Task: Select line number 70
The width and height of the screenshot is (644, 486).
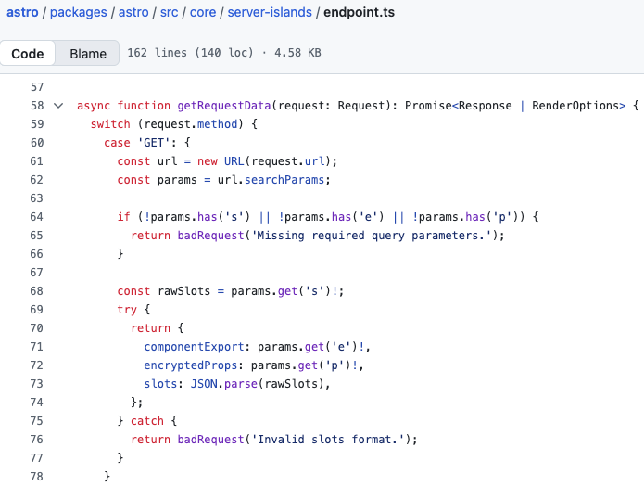Action: coord(37,328)
